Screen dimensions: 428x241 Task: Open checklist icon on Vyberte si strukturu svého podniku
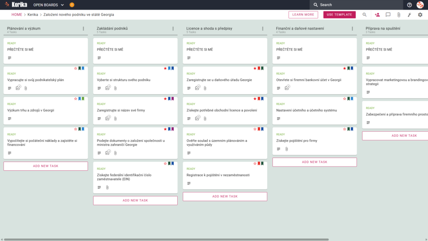coord(108,88)
